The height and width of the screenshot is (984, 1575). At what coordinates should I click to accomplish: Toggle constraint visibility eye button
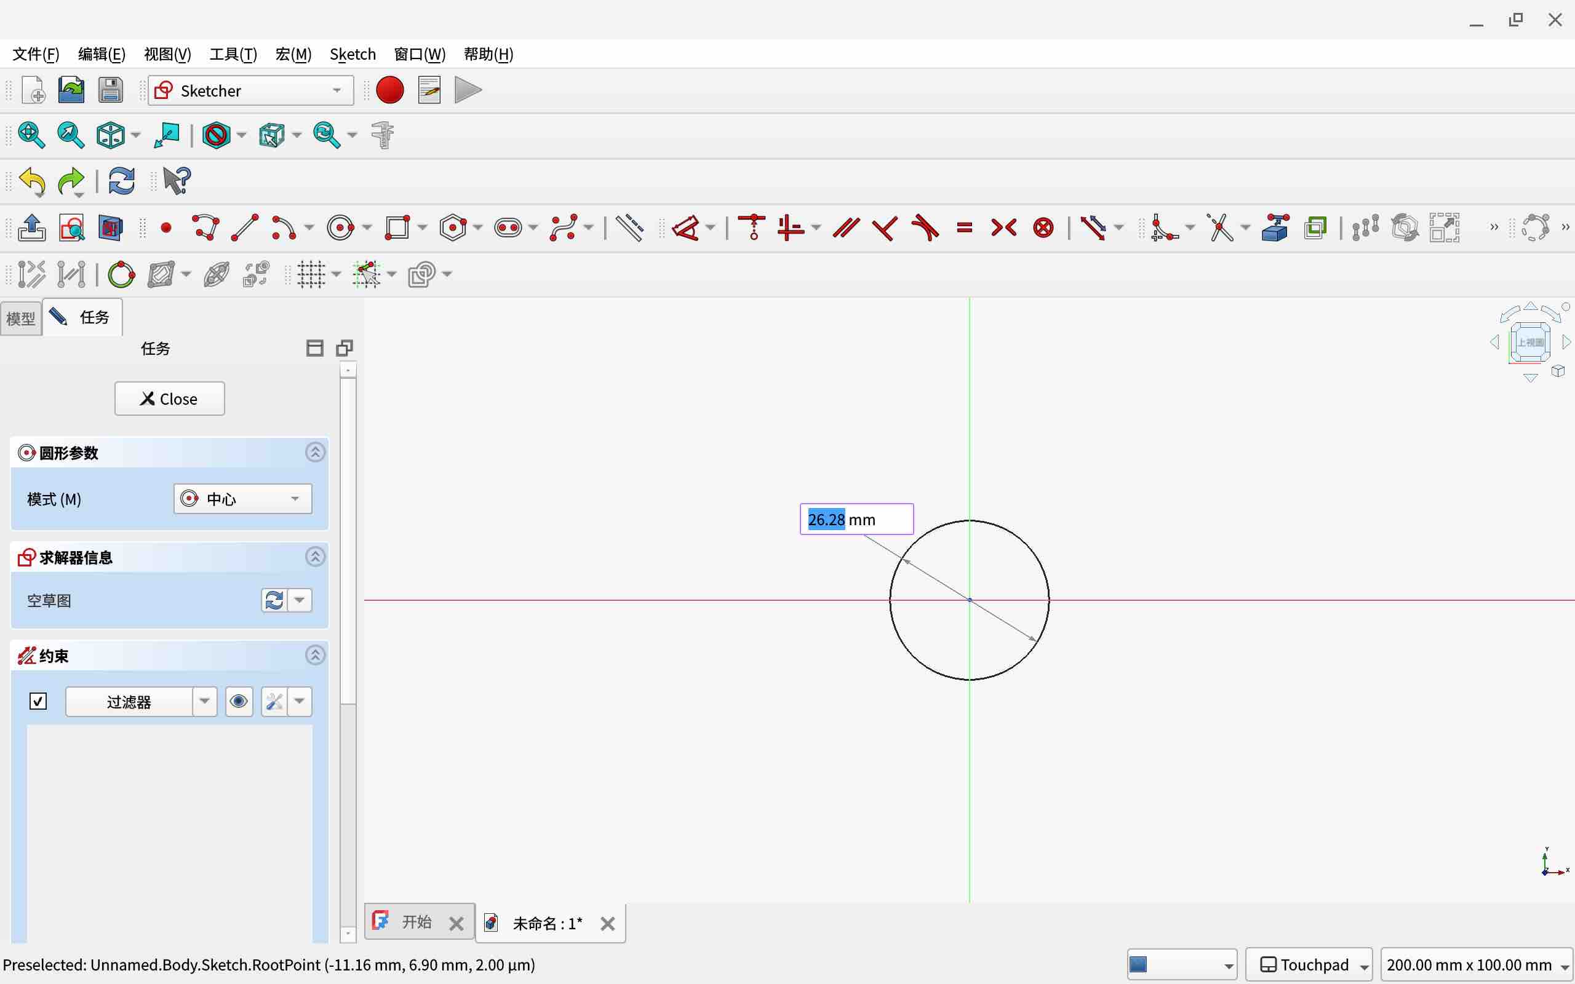point(239,702)
